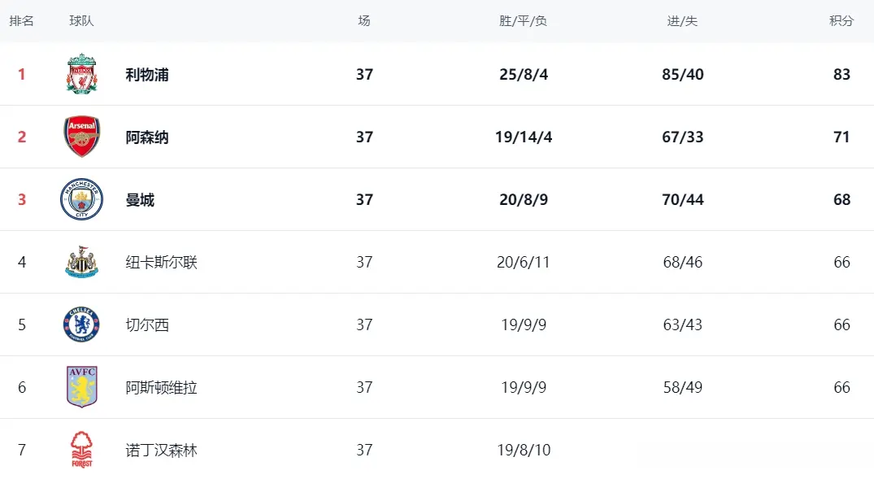Click the 球队 column header
This screenshot has width=874, height=479.
(81, 21)
